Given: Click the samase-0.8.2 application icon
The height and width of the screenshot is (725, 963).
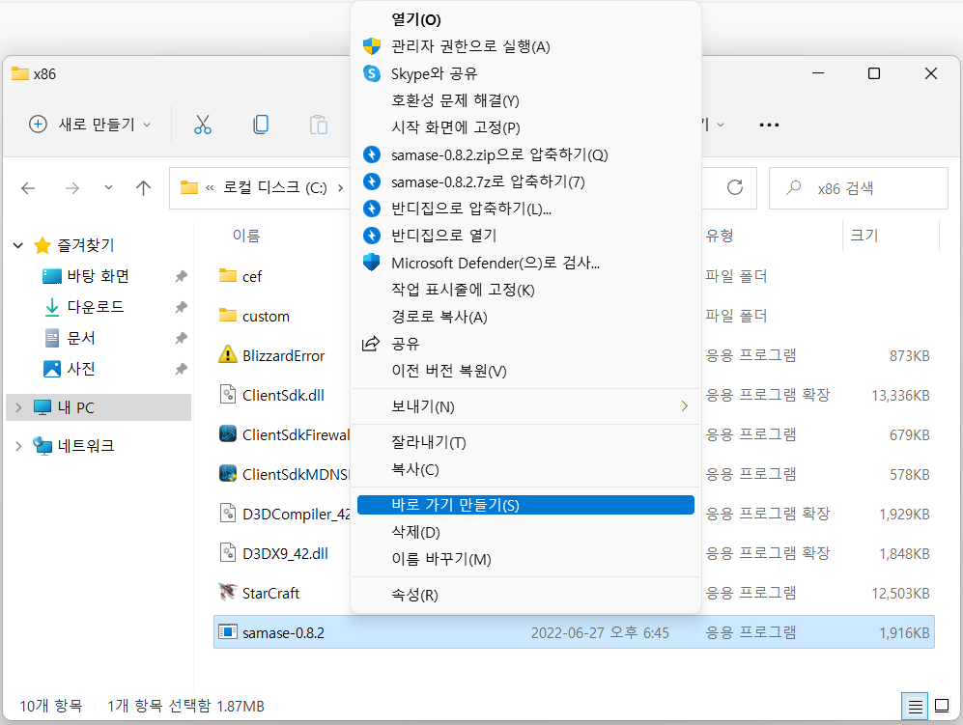Looking at the screenshot, I should coord(228,631).
